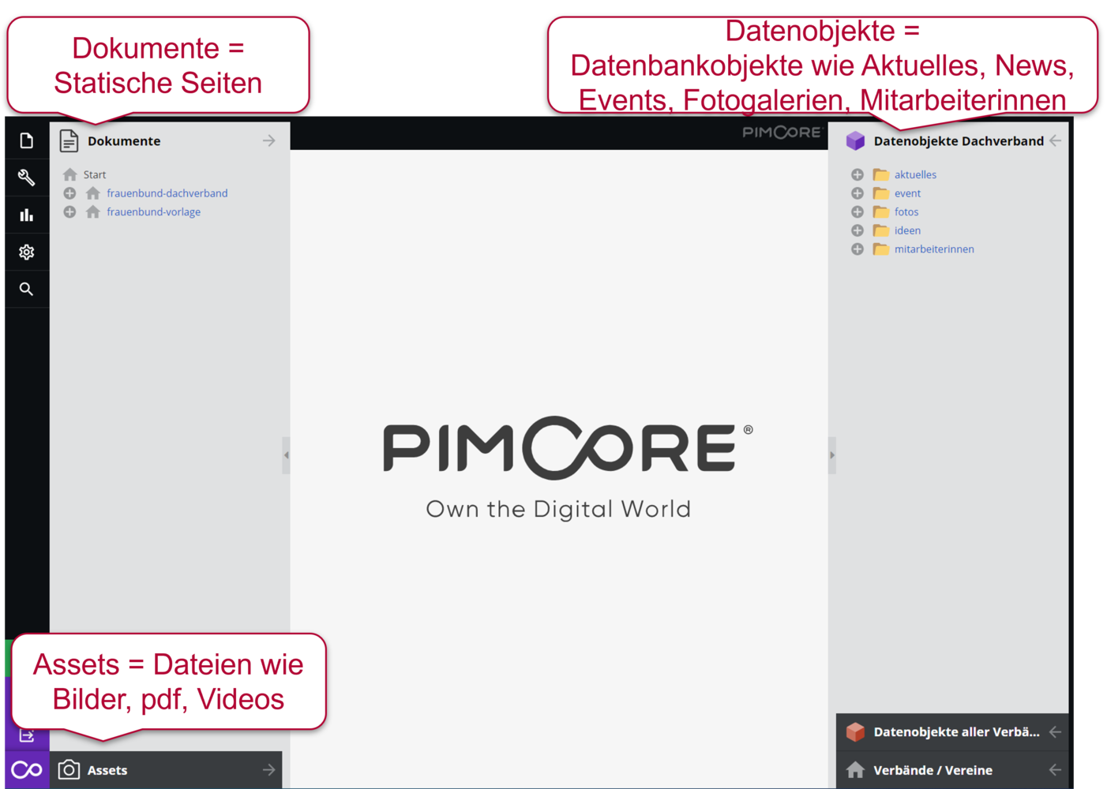The image size is (1107, 789).
Task: Expand the frauenbund-dachverband tree node
Action: (69, 193)
